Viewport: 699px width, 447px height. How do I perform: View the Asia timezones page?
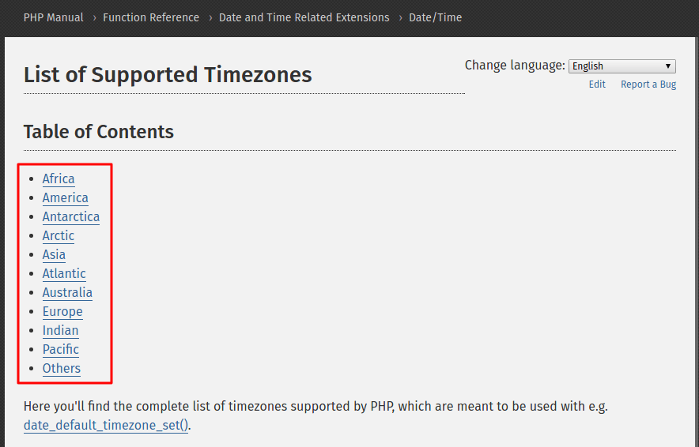[x=54, y=255]
